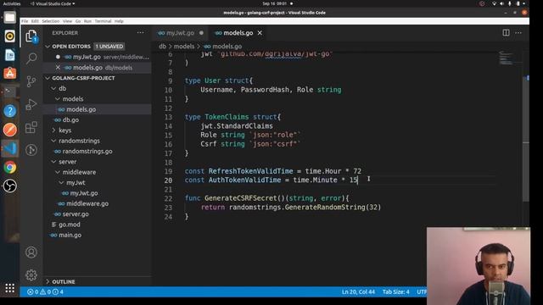This screenshot has width=543, height=305.
Task: Switch to the myJwt.go tab
Action: click(180, 33)
